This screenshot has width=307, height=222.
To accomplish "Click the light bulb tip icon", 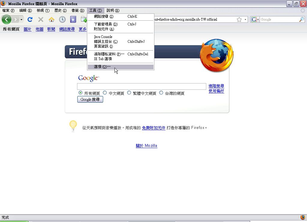I will [73, 126].
